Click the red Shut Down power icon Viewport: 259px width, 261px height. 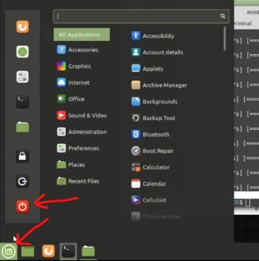tap(22, 206)
